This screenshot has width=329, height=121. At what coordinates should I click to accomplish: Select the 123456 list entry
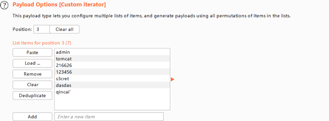(x=64, y=72)
